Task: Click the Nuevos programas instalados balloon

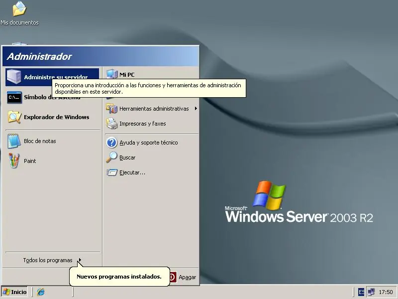Action: 119,277
